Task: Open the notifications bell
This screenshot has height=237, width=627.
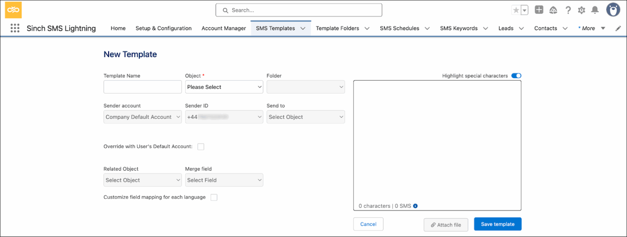Action: pos(595,10)
